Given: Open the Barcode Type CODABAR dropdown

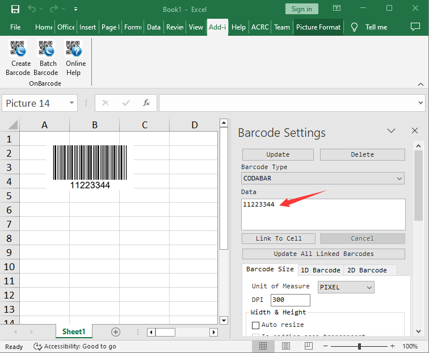Looking at the screenshot, I should (x=323, y=178).
